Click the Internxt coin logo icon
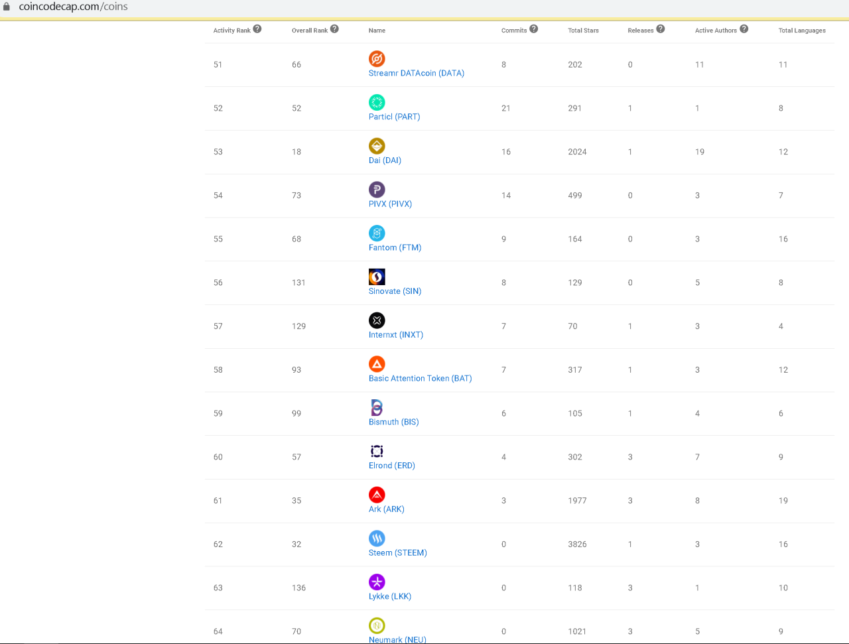Viewport: 849px width, 644px height. pos(377,320)
